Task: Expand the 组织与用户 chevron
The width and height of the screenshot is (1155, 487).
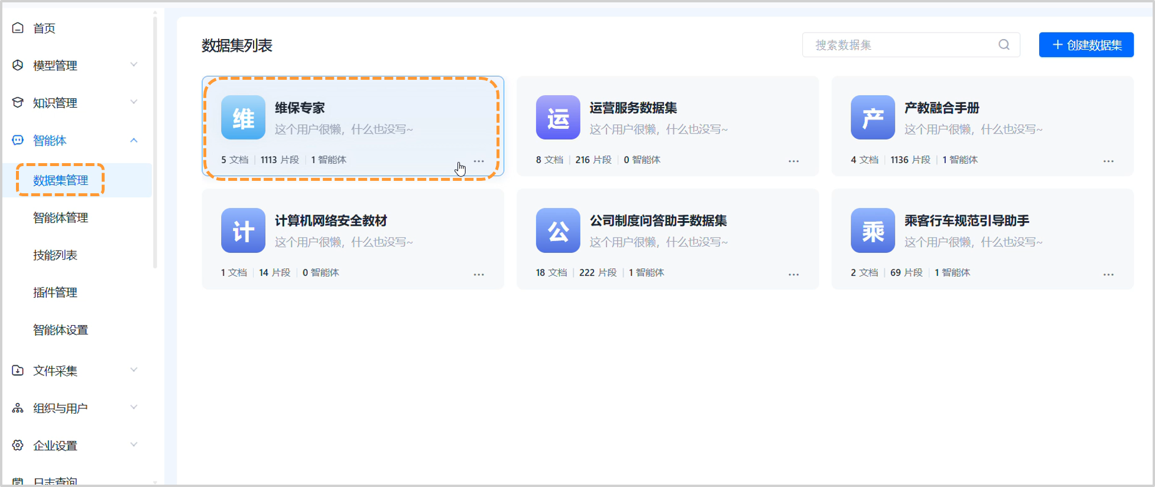Action: (134, 407)
